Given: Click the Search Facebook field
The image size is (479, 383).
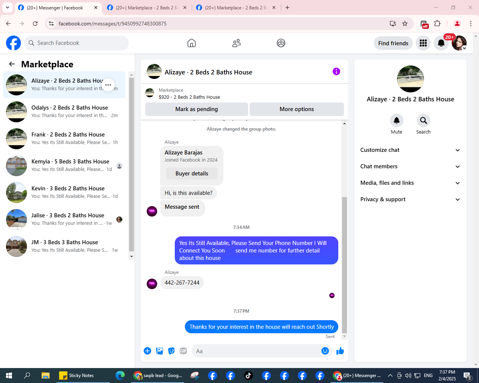Looking at the screenshot, I should [76, 43].
